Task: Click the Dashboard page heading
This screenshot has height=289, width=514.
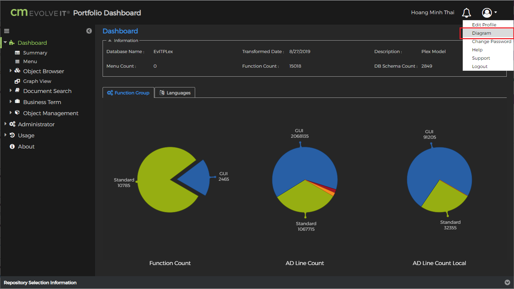Action: click(120, 31)
